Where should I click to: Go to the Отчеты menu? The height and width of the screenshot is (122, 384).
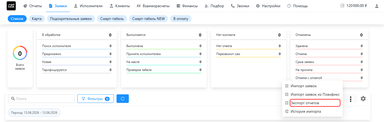(x=33, y=6)
